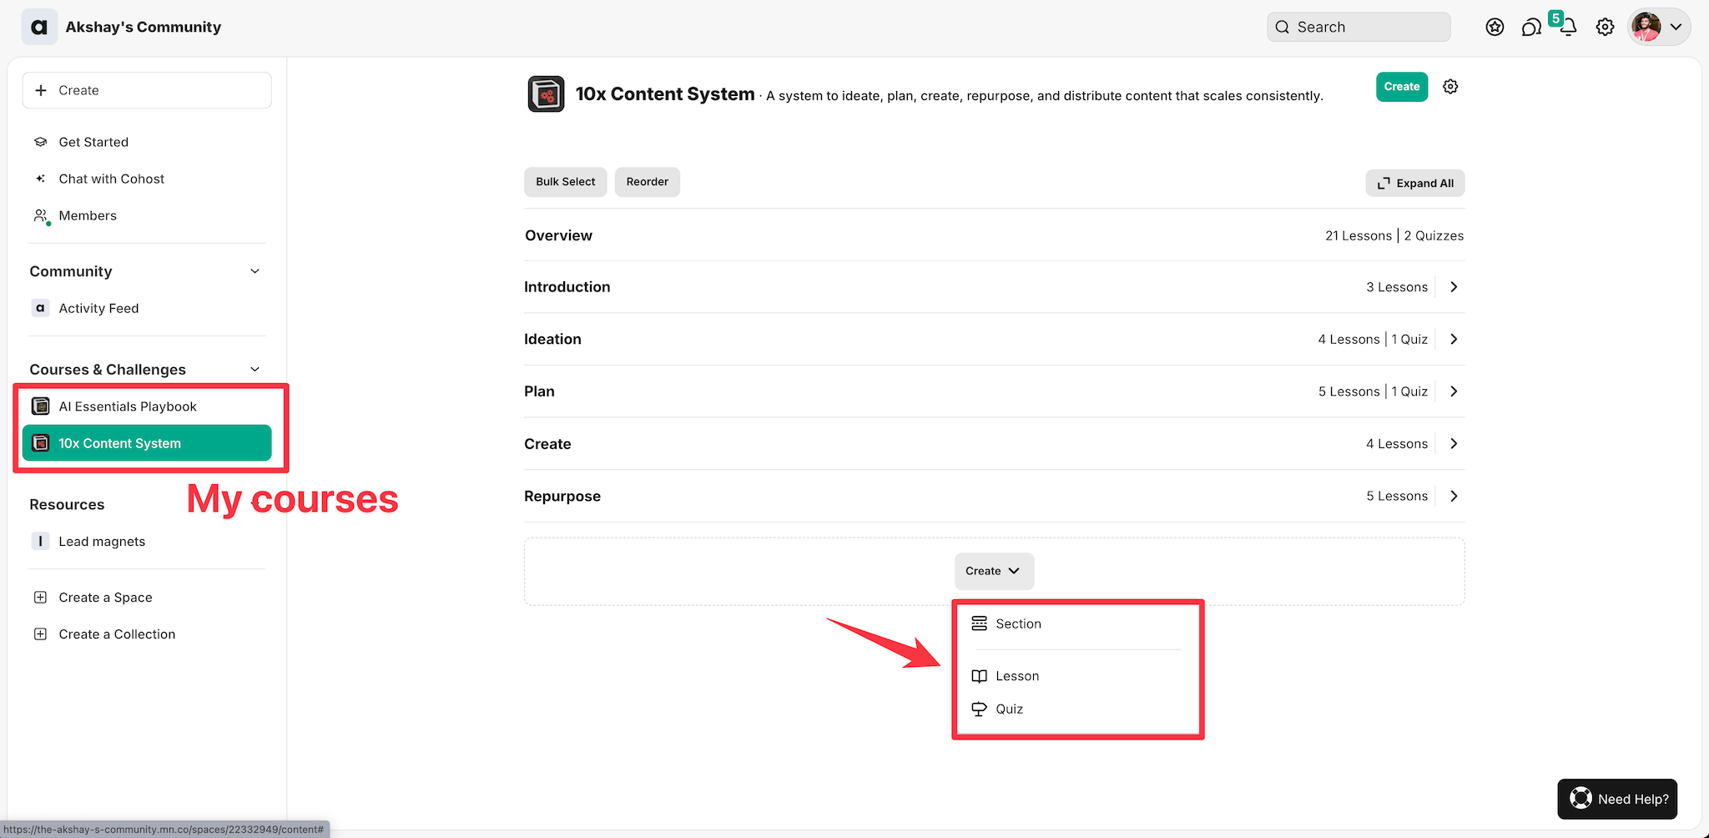Screen dimensions: 1709x838
Task: Expand the Introduction section chevron
Action: [1454, 287]
